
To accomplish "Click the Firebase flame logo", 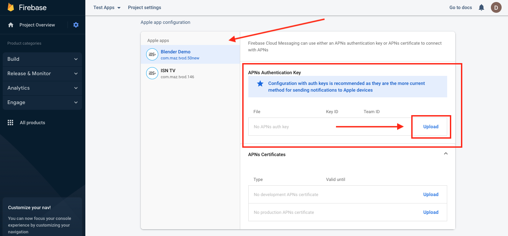I will tap(11, 7).
